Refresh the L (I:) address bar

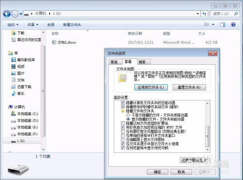[x=205, y=14]
